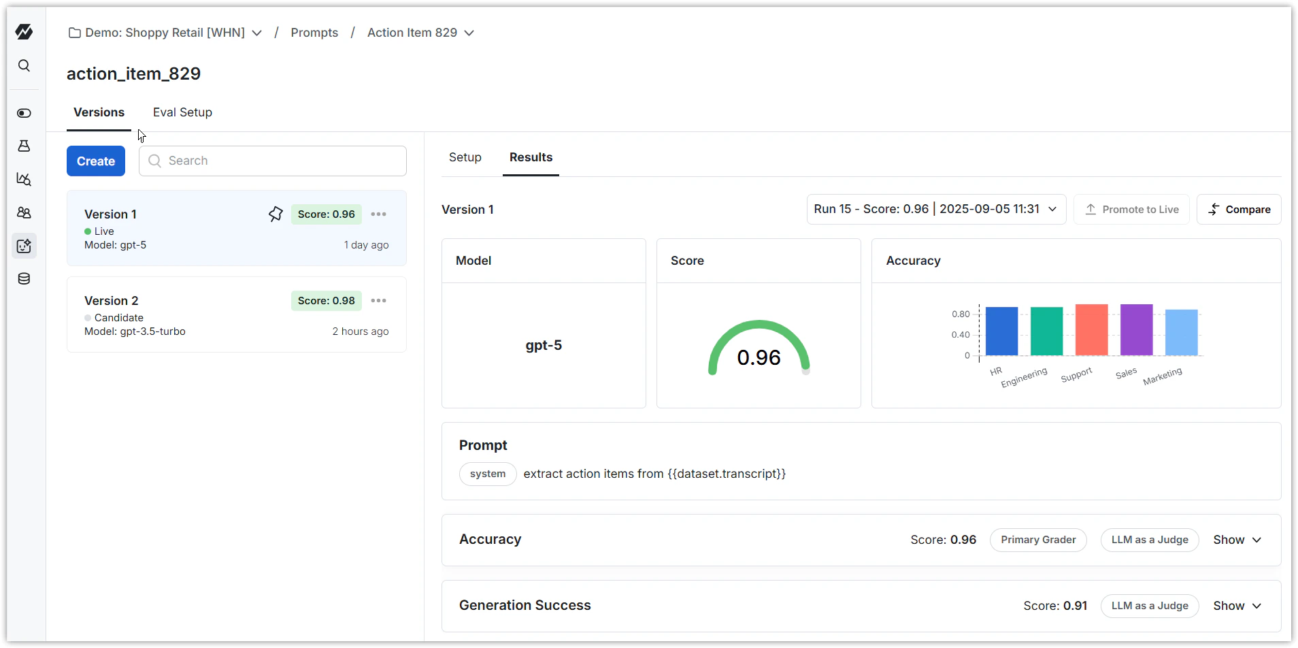
Task: Click the gpt-5 model value
Action: (x=544, y=345)
